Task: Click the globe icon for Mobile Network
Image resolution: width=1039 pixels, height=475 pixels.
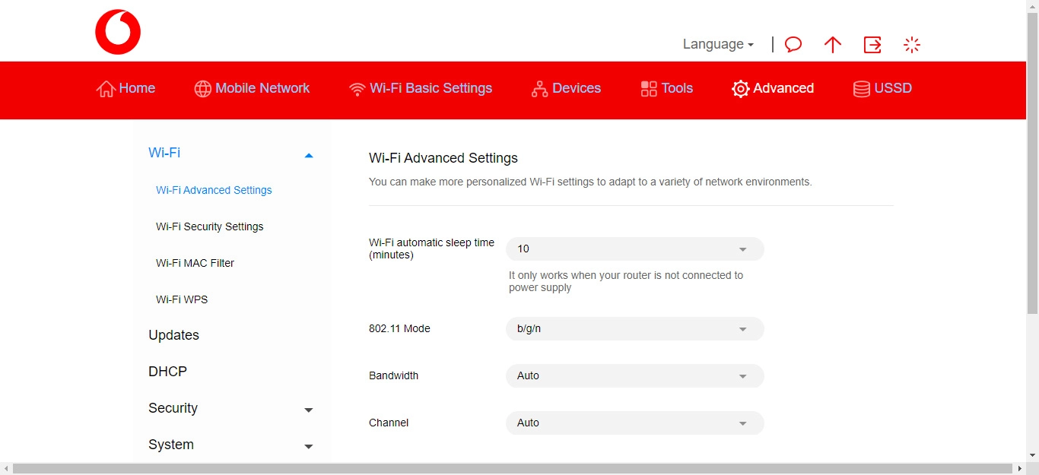Action: [x=202, y=89]
